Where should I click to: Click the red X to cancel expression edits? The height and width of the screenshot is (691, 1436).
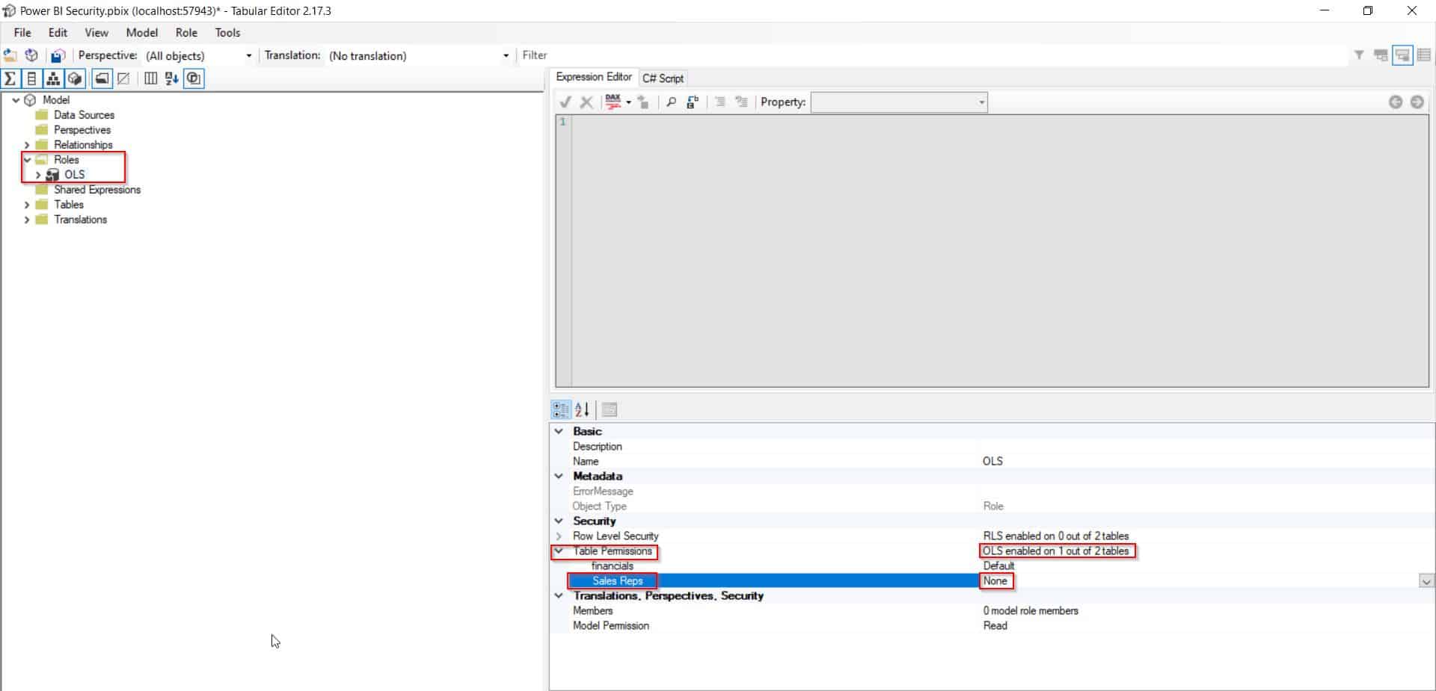[x=587, y=102]
